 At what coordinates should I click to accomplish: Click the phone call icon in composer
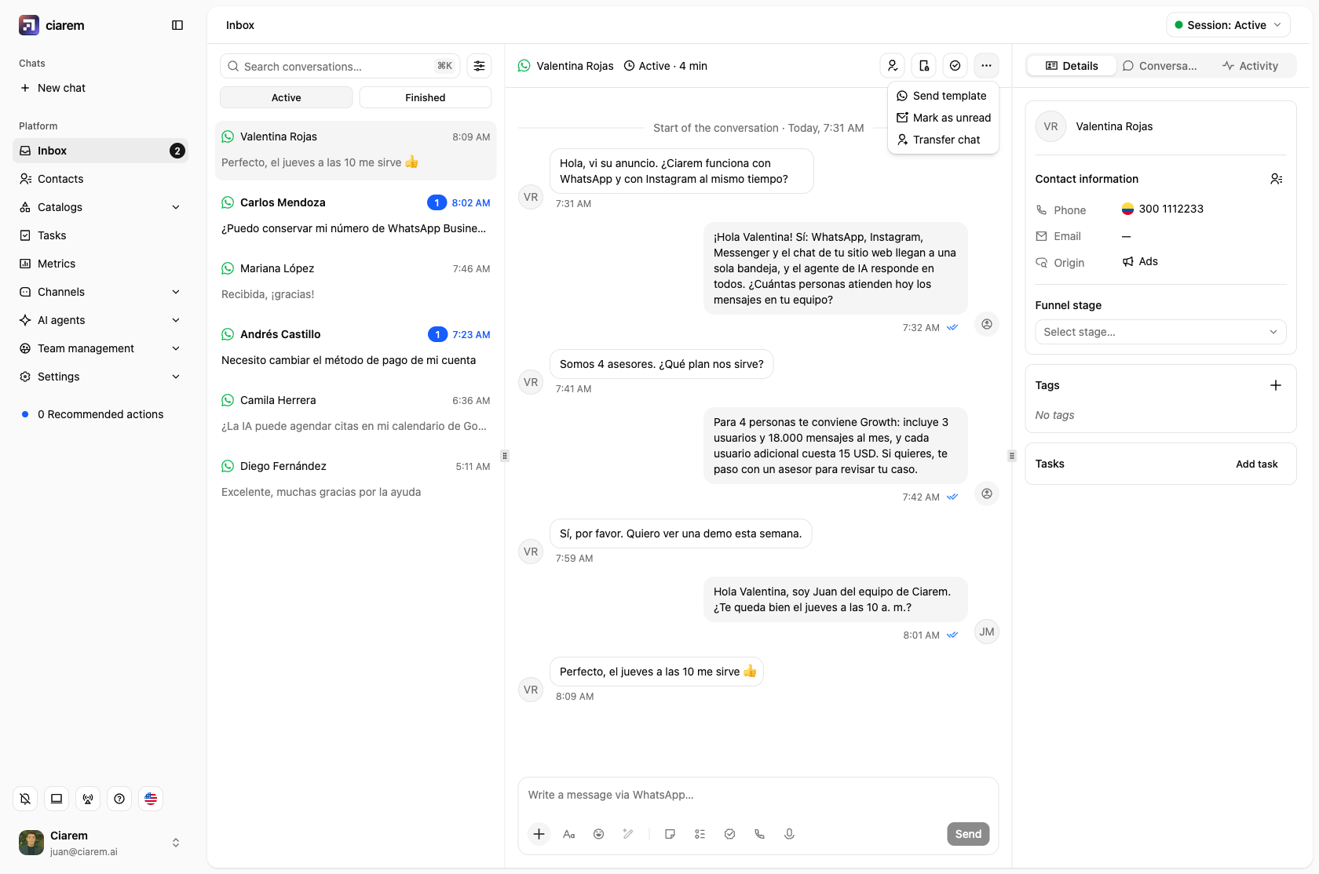[x=760, y=834]
